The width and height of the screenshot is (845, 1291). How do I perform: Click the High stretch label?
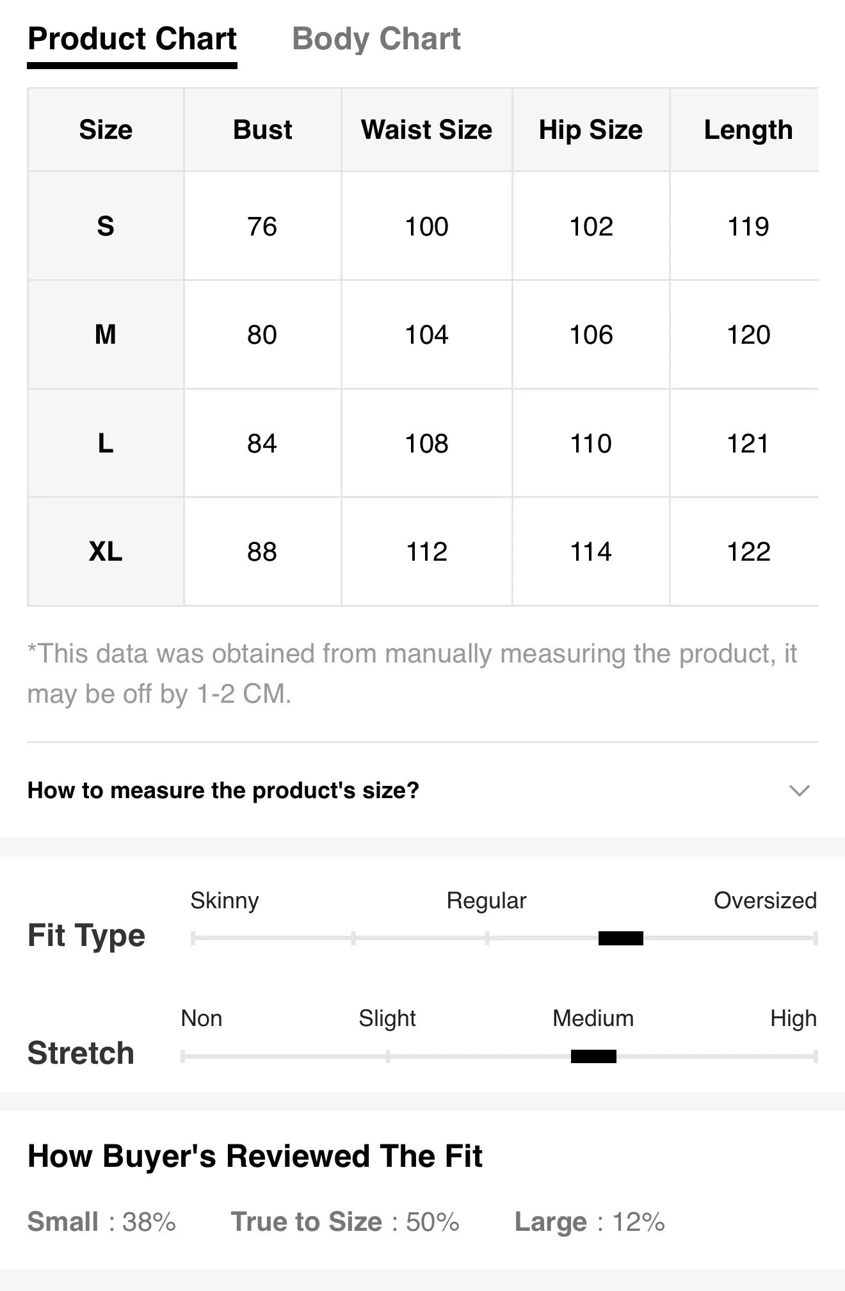pyautogui.click(x=793, y=1018)
